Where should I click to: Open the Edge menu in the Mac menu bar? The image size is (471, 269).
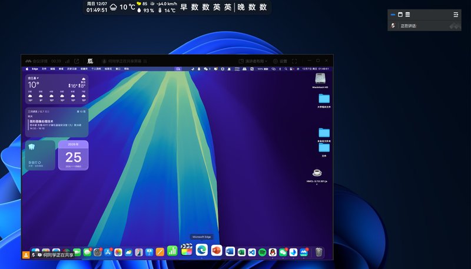(35, 69)
